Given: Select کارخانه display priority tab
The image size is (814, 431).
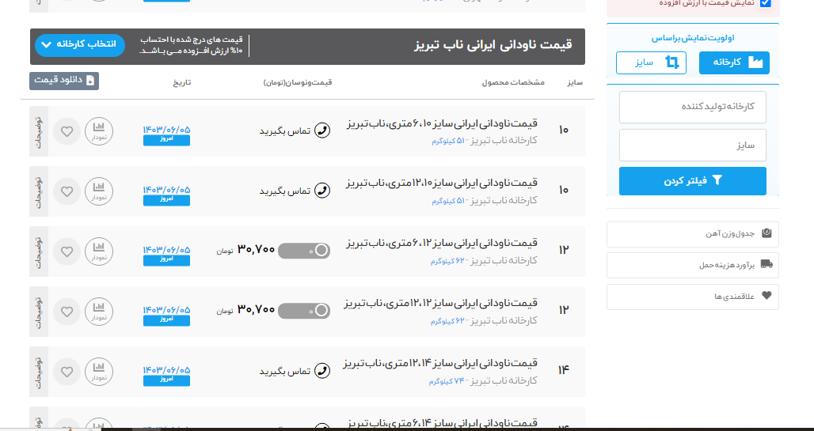Looking at the screenshot, I should click(x=734, y=62).
